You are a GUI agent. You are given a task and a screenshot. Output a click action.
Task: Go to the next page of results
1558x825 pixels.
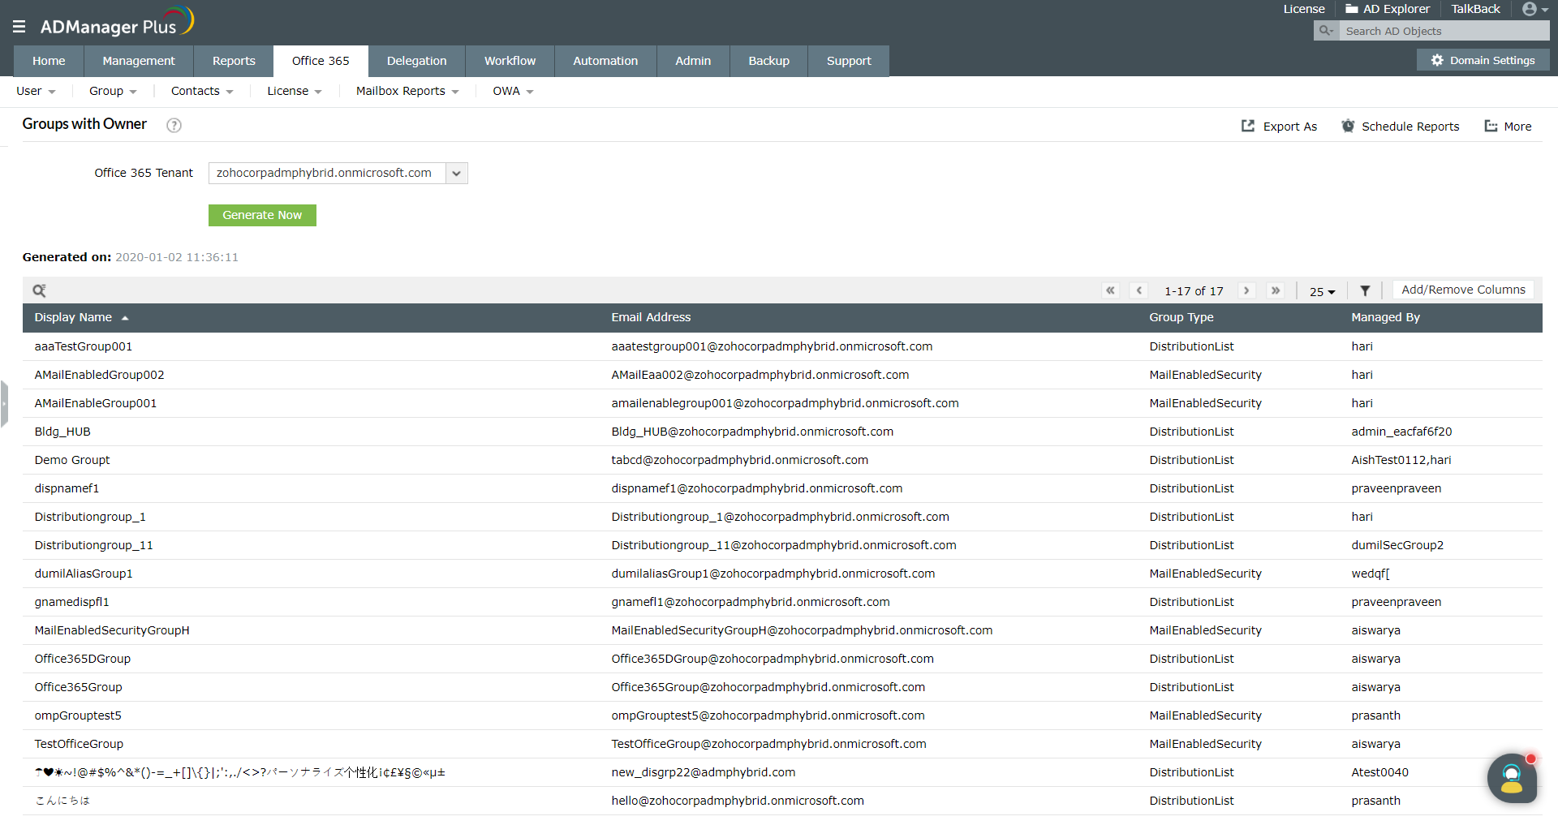1247,290
